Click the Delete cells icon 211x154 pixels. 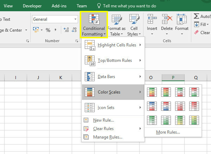[167, 19]
